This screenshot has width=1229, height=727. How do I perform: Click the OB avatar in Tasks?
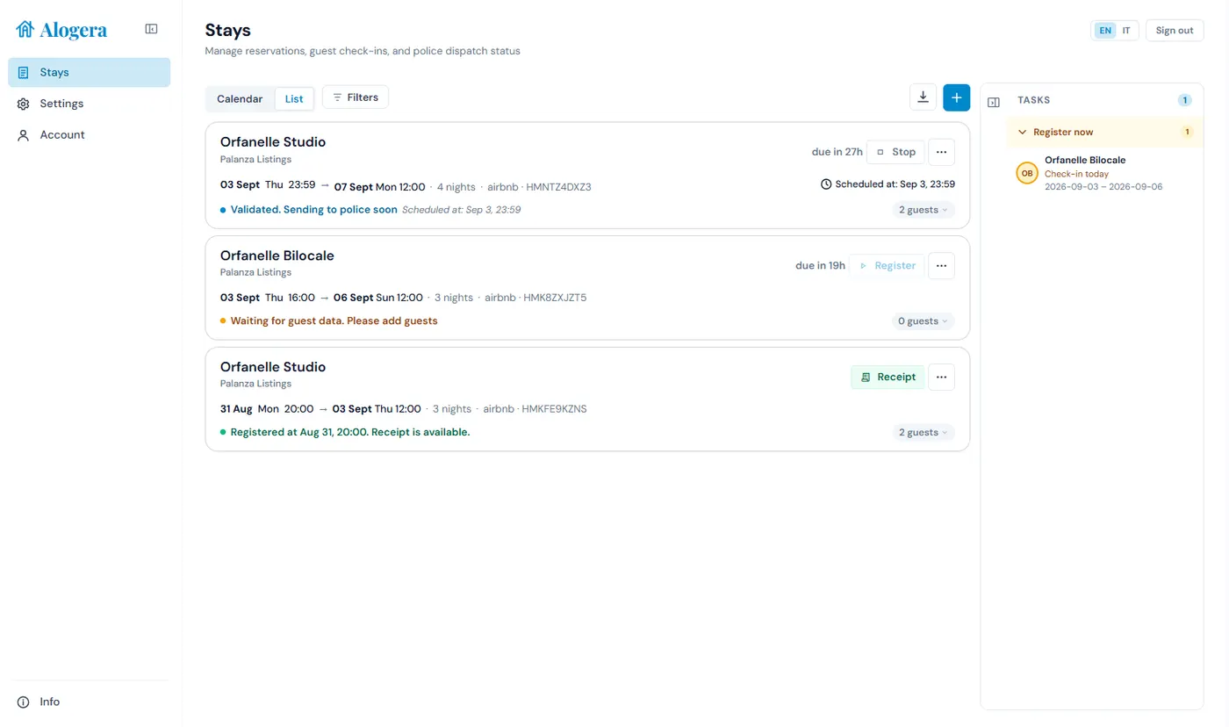[x=1027, y=173]
